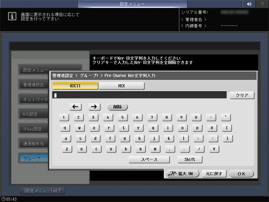Confirm the key entry with OK

[241, 173]
